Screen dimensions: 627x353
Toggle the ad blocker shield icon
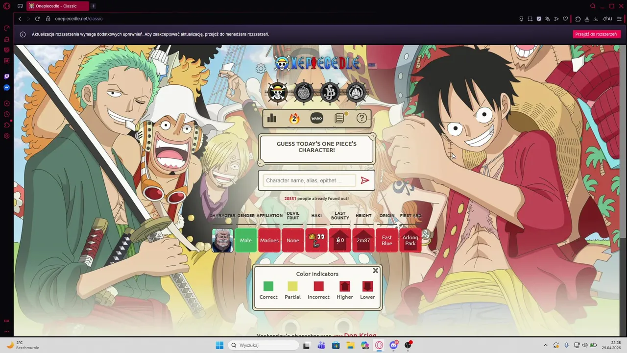tap(539, 19)
